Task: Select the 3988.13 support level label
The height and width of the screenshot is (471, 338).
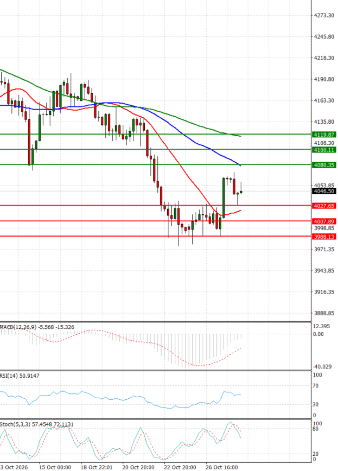Action: coord(324,237)
